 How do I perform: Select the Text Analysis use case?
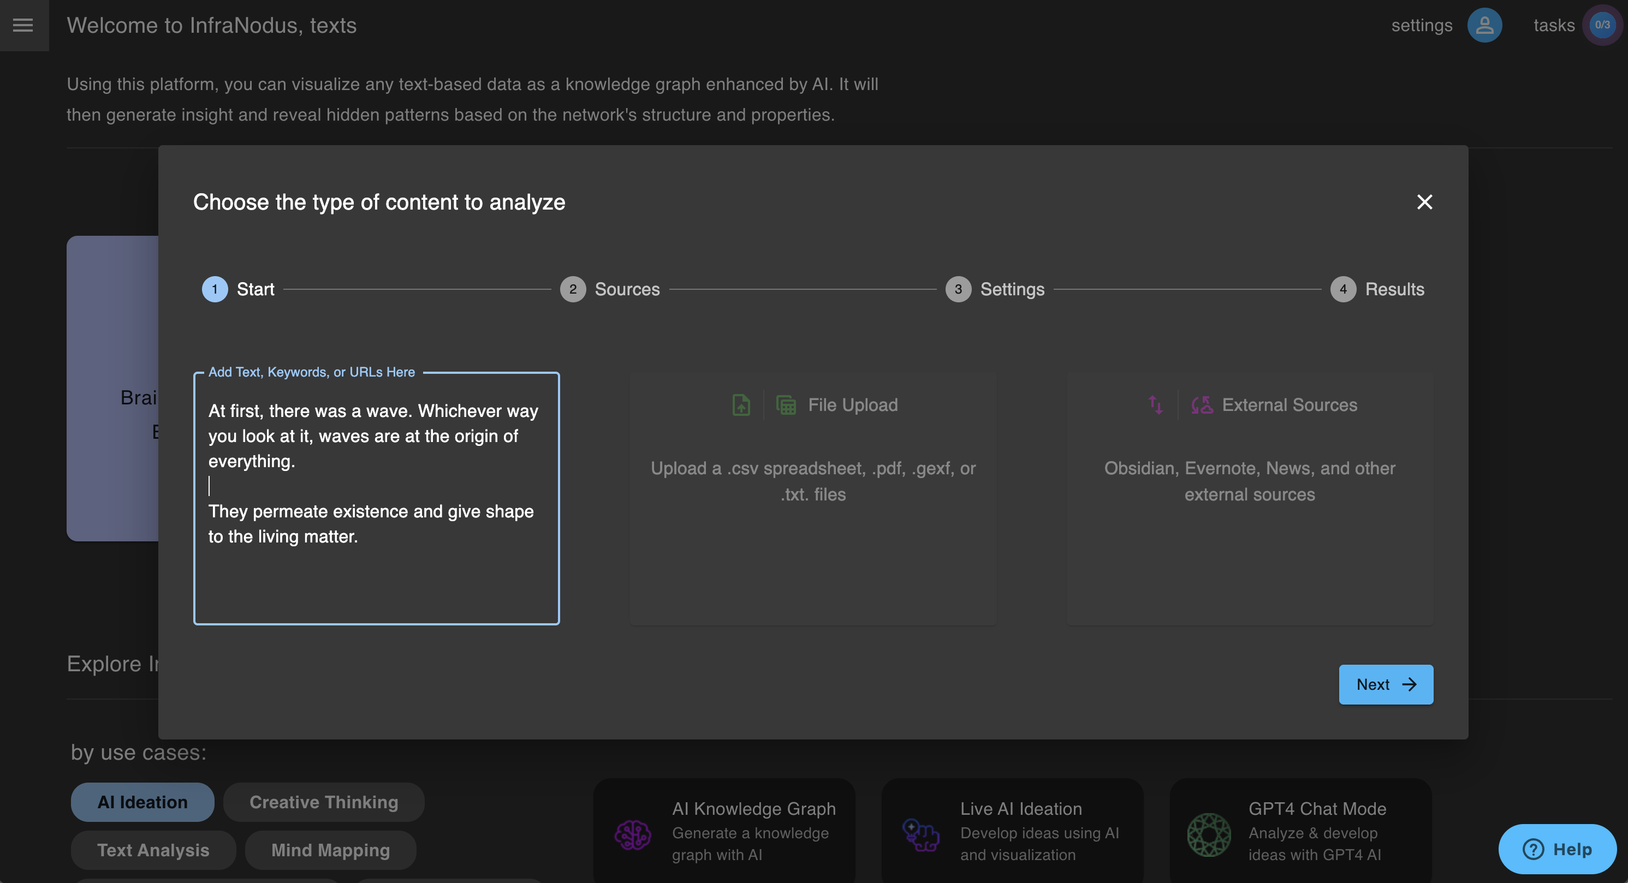pyautogui.click(x=153, y=850)
